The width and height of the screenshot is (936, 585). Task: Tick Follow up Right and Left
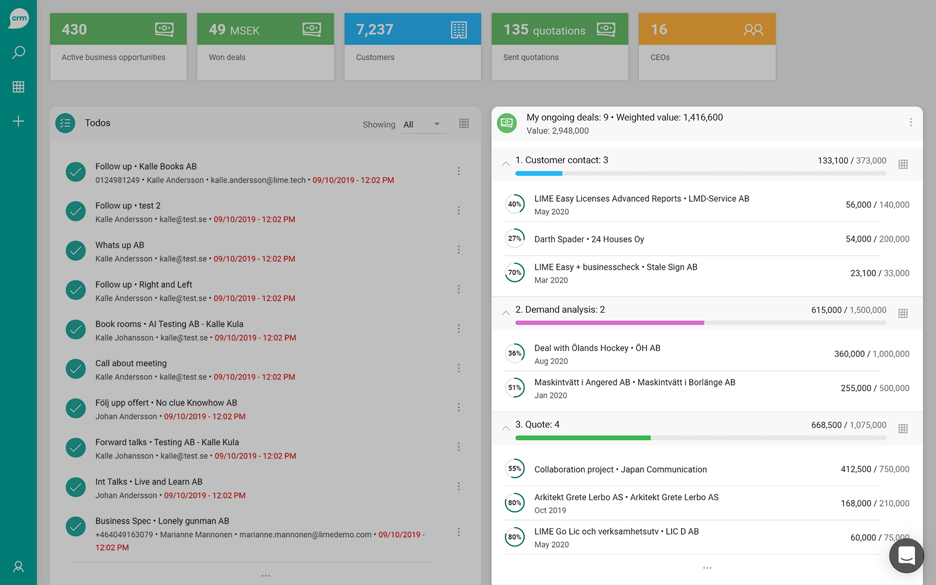pos(75,290)
